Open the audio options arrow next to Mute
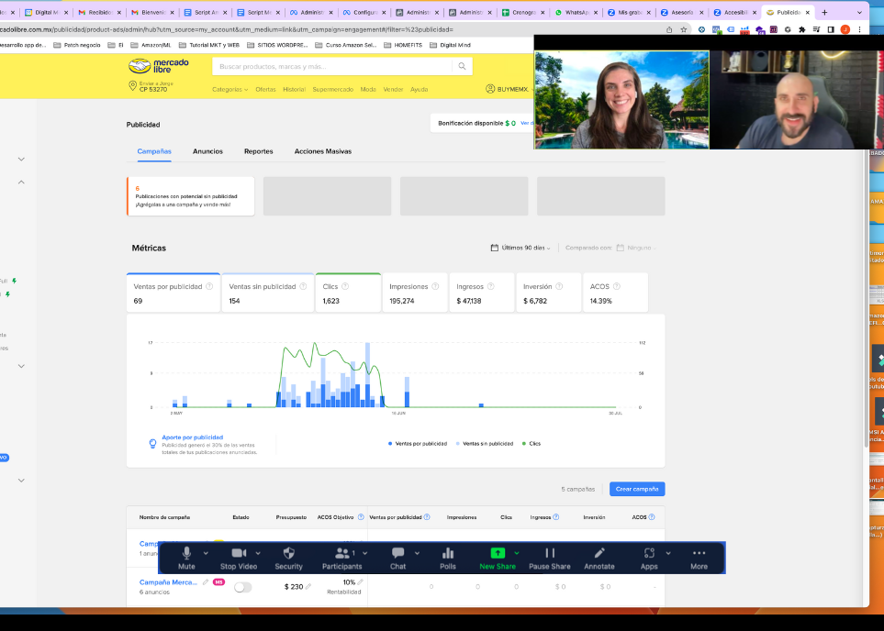 206,553
